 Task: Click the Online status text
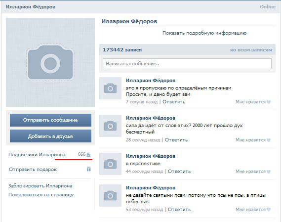click(x=268, y=7)
